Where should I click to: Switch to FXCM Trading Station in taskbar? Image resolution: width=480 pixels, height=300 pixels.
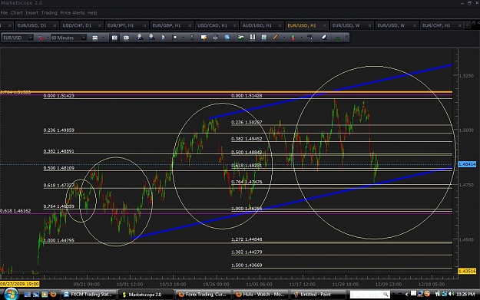88,294
